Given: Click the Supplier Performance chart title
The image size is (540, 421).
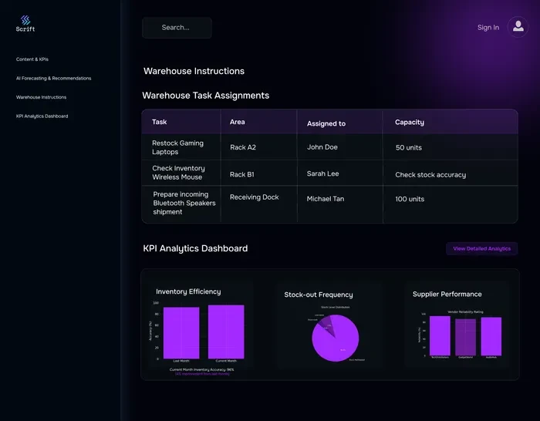Looking at the screenshot, I should click(x=447, y=294).
